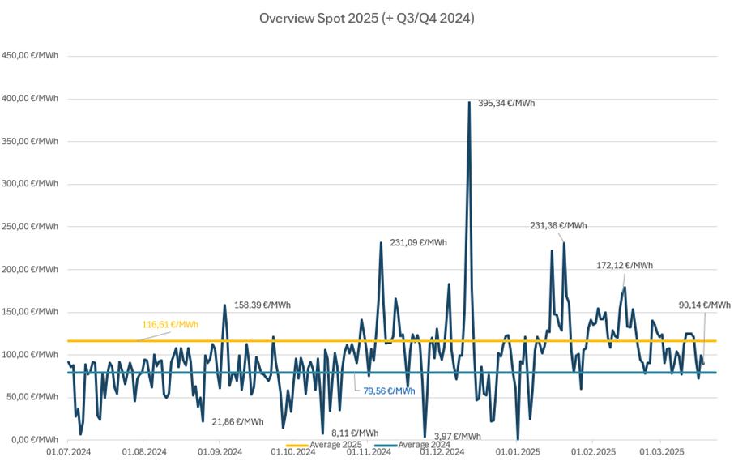Select the 450,00 €/MWh y-axis label
Screen dimensions: 734x461
click(x=31, y=56)
